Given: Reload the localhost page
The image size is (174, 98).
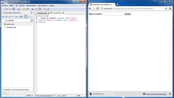Looking at the screenshot, I should [97, 8].
